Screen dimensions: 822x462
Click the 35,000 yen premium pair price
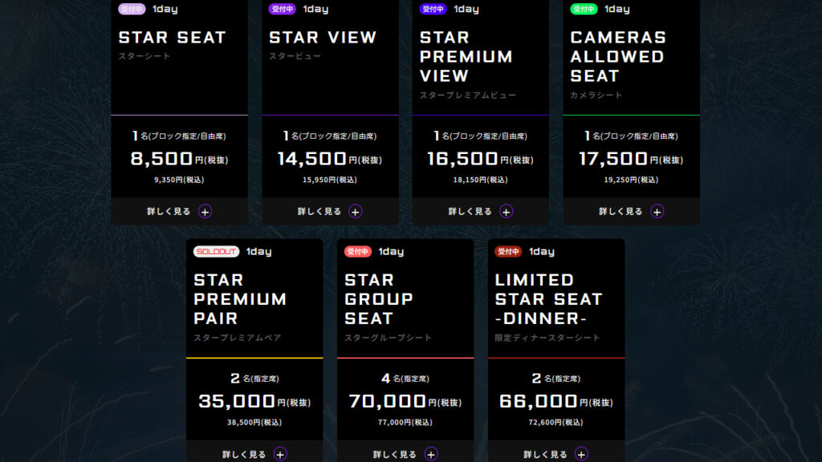pyautogui.click(x=237, y=401)
